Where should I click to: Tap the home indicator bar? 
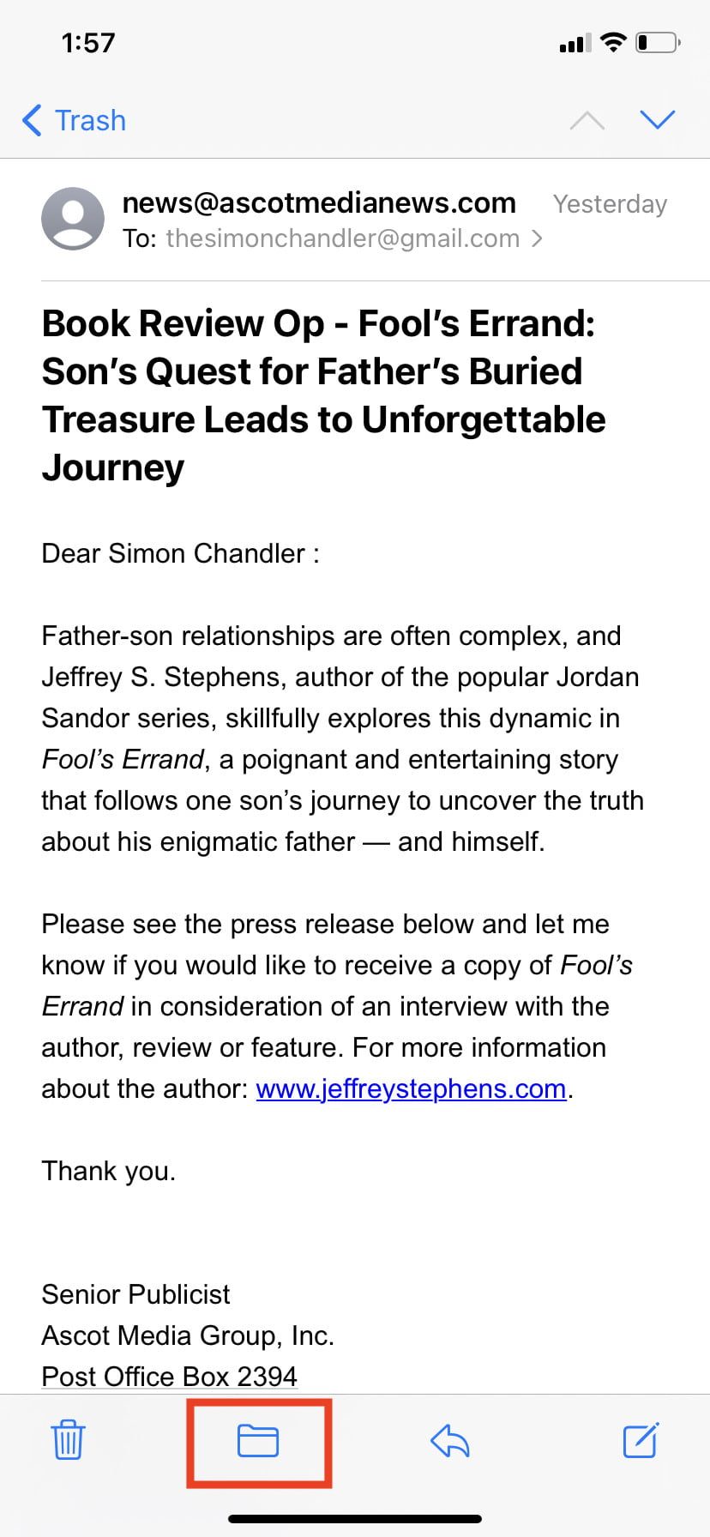(x=355, y=1519)
